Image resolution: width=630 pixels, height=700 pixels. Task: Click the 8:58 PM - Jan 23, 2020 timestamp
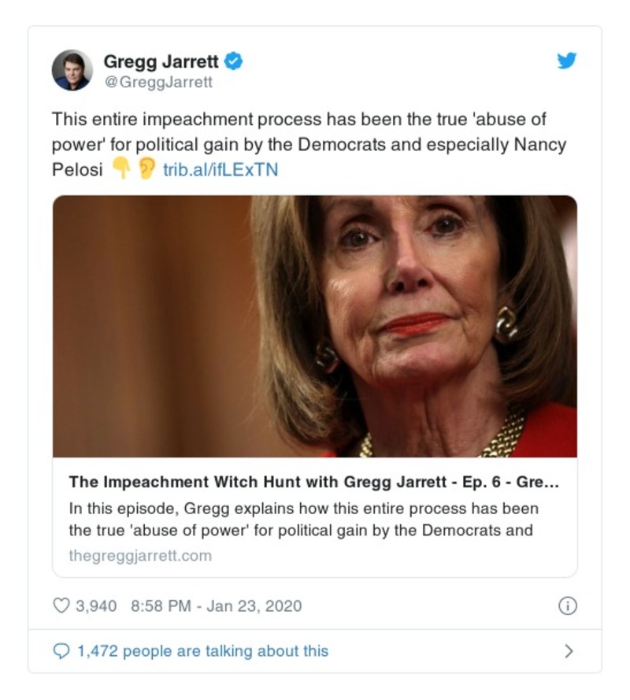217,606
